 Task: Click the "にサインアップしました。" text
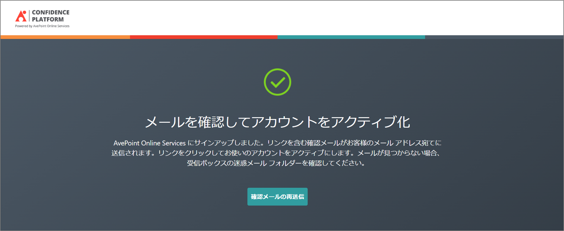pyautogui.click(x=227, y=143)
